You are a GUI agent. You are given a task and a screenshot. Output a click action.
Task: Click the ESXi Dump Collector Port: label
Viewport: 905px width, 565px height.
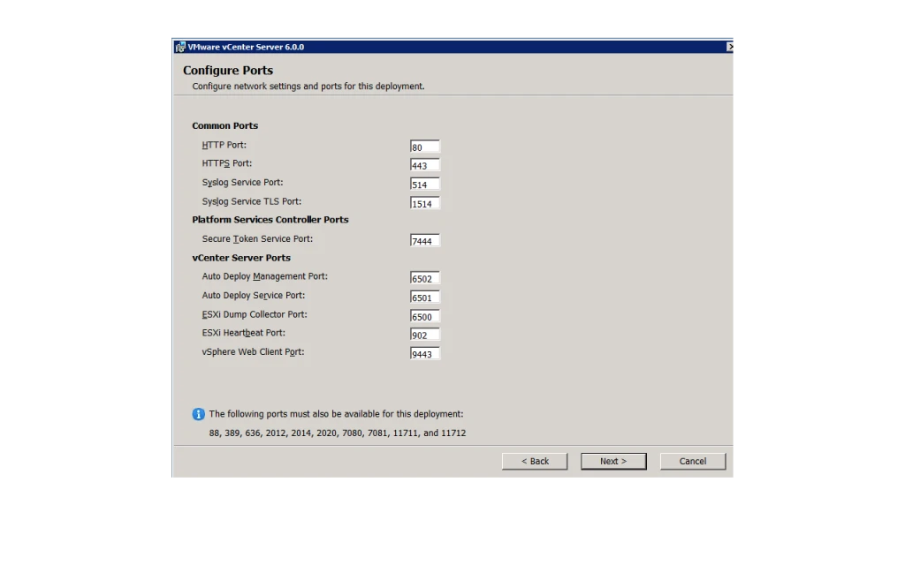255,314
